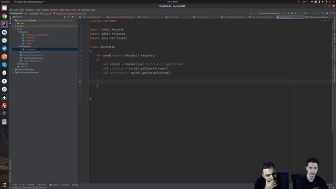Collapse the customer package node
The image size is (336, 189).
[x=18, y=46]
